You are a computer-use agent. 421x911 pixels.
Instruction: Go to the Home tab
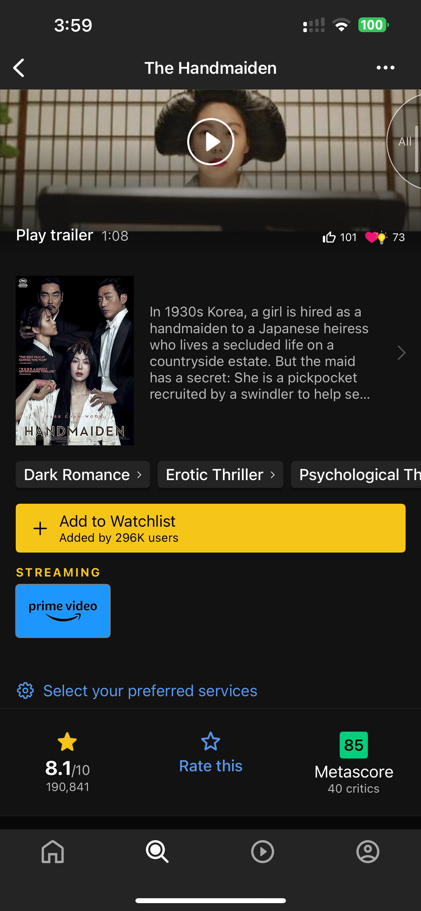53,851
